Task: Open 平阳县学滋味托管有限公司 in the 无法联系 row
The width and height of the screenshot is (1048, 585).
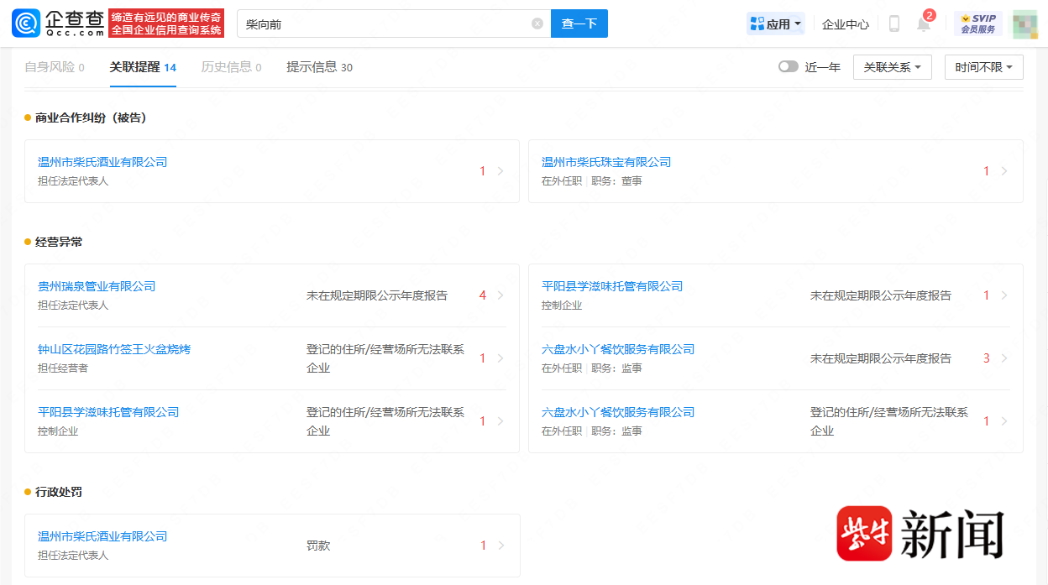Action: 108,412
